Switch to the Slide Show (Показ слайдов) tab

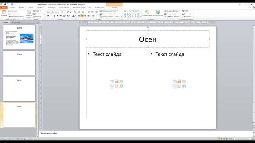[x=64, y=8]
